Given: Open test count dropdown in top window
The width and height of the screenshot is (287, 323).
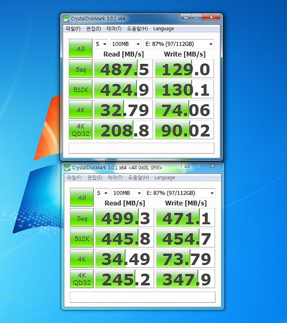Looking at the screenshot, I should [x=101, y=44].
